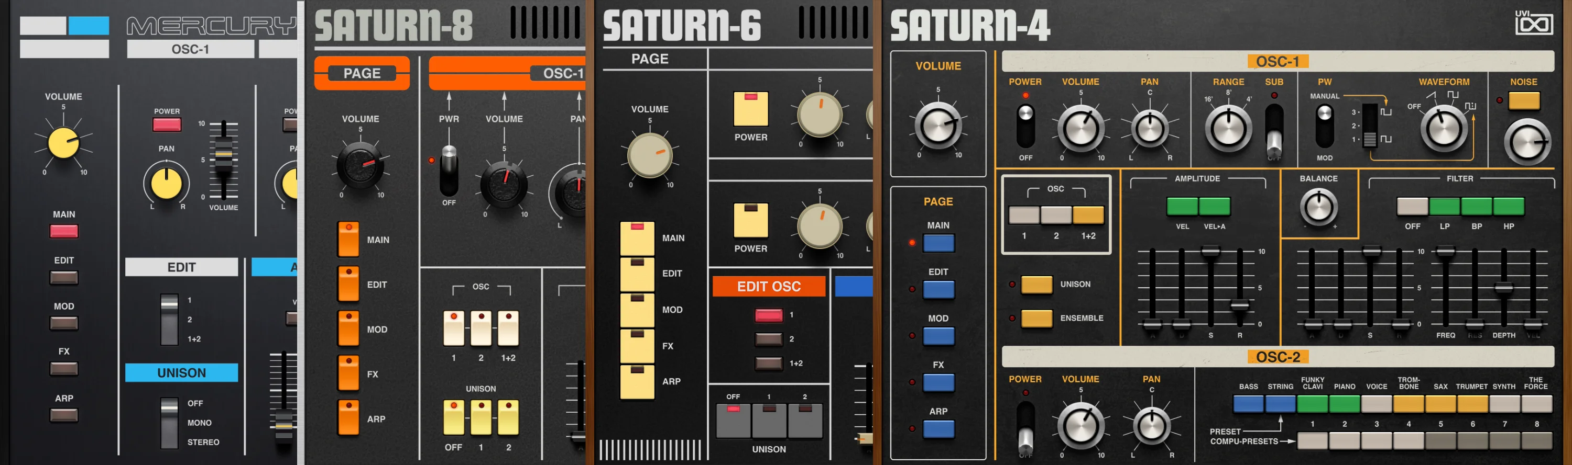Toggle the Saturn-4 OSC-1 POWER switch
Viewport: 1572px width, 465px height.
point(1025,126)
